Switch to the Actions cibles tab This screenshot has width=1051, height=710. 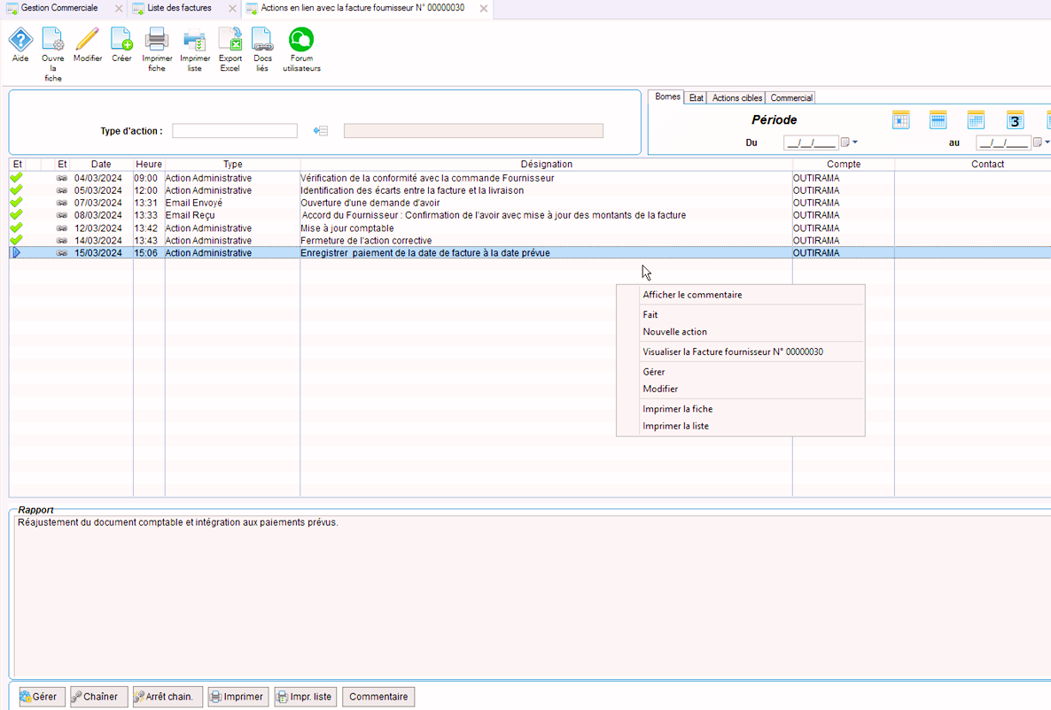click(736, 98)
